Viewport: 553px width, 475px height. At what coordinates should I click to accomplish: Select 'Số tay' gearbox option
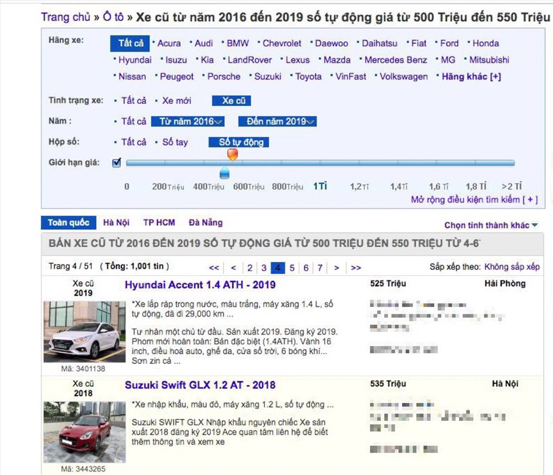click(175, 142)
